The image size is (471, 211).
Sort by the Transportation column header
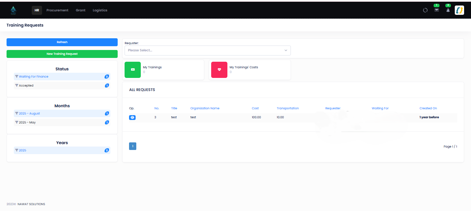click(288, 108)
